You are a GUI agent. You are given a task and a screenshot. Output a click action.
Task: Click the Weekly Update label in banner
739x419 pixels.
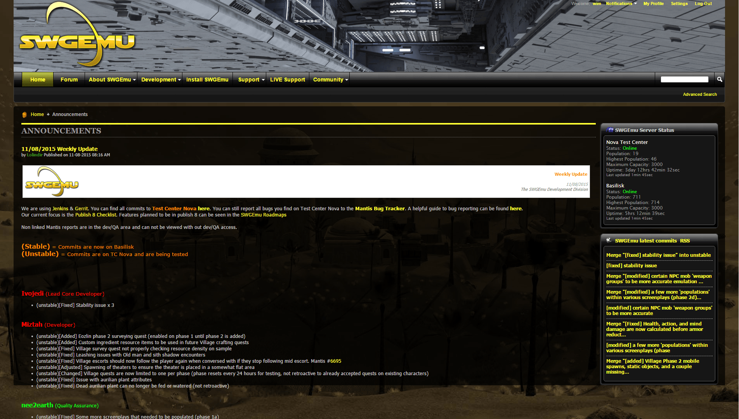click(571, 174)
